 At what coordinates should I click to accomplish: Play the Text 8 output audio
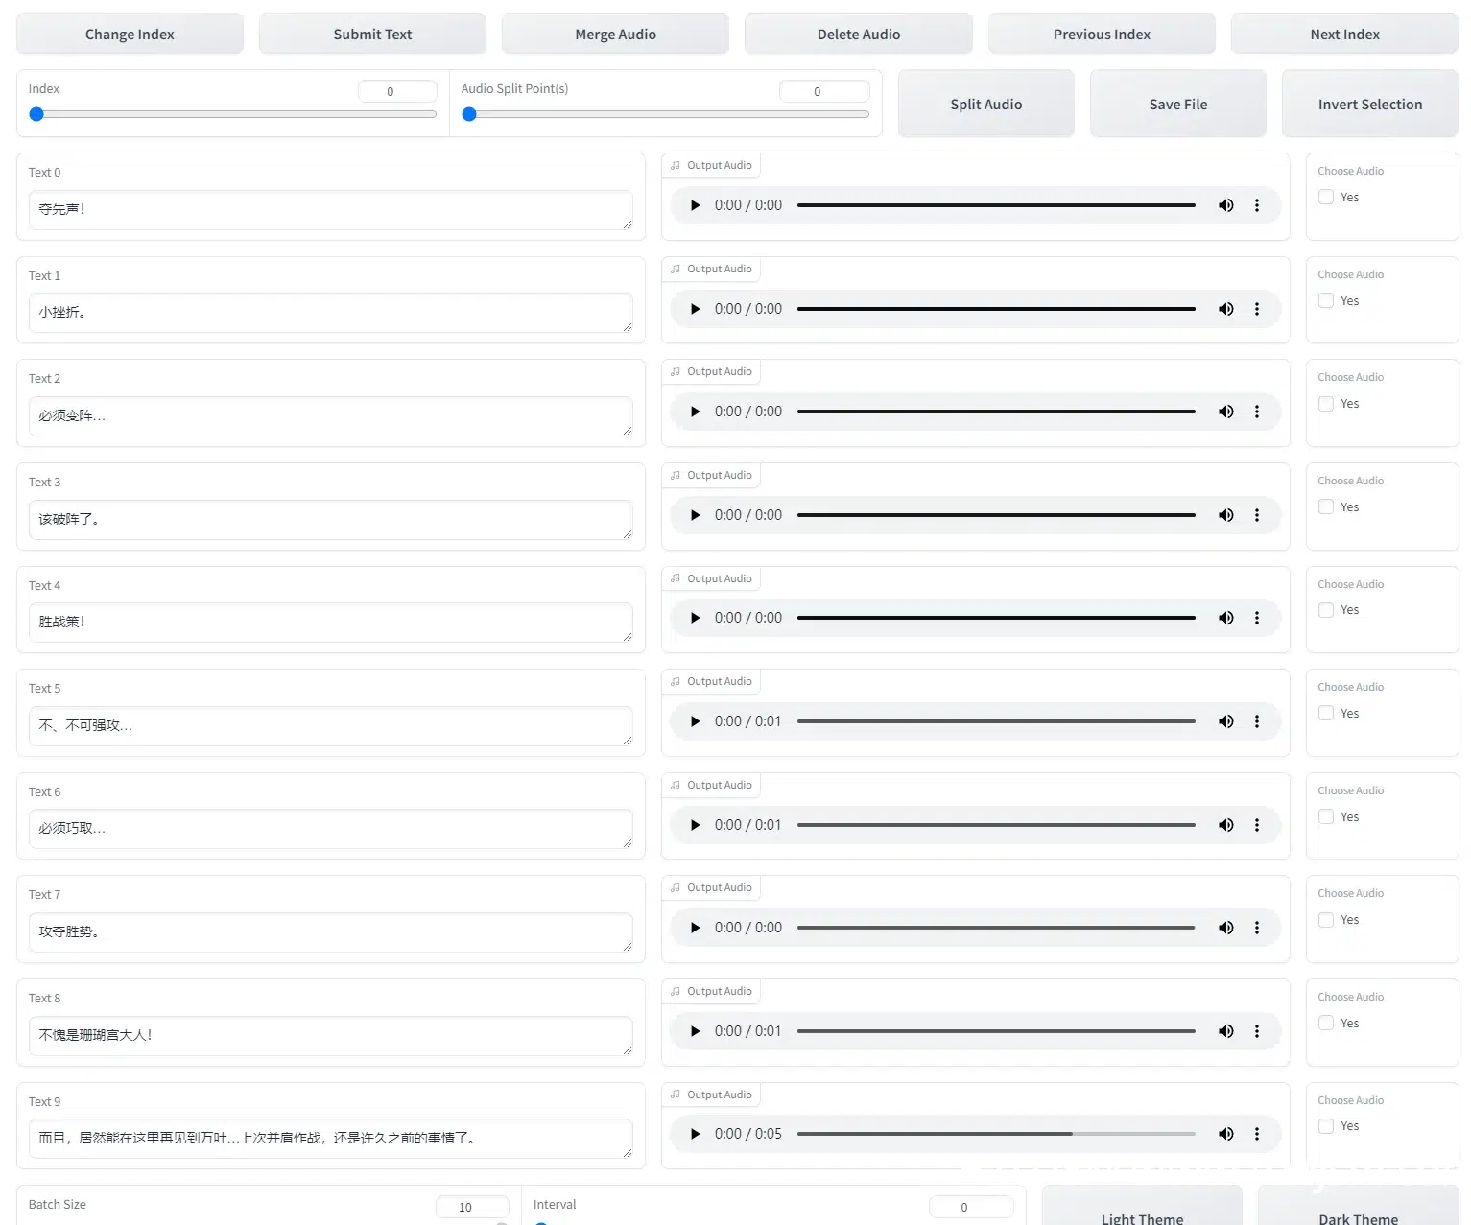pos(696,1031)
